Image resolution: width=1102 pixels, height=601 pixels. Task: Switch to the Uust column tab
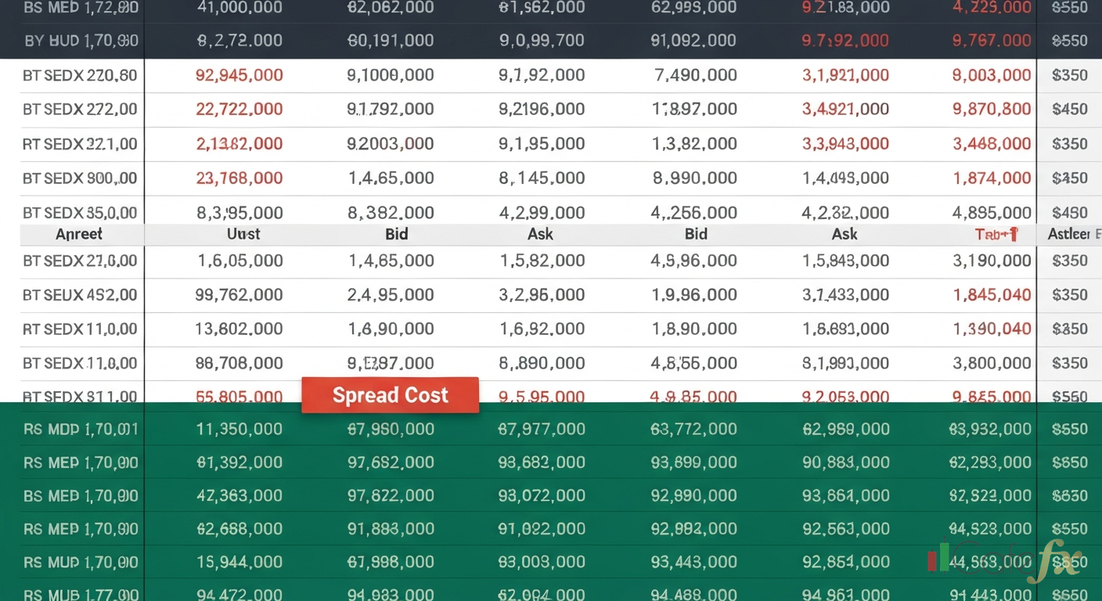[x=243, y=234]
